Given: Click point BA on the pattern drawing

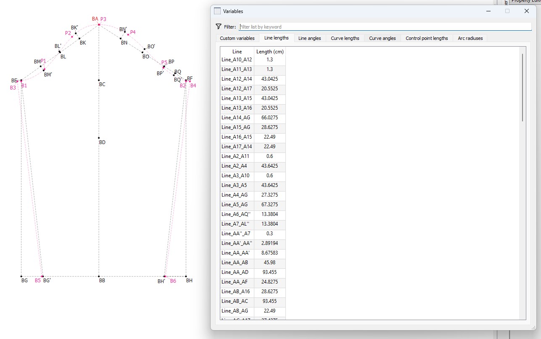Looking at the screenshot, I should (x=99, y=25).
